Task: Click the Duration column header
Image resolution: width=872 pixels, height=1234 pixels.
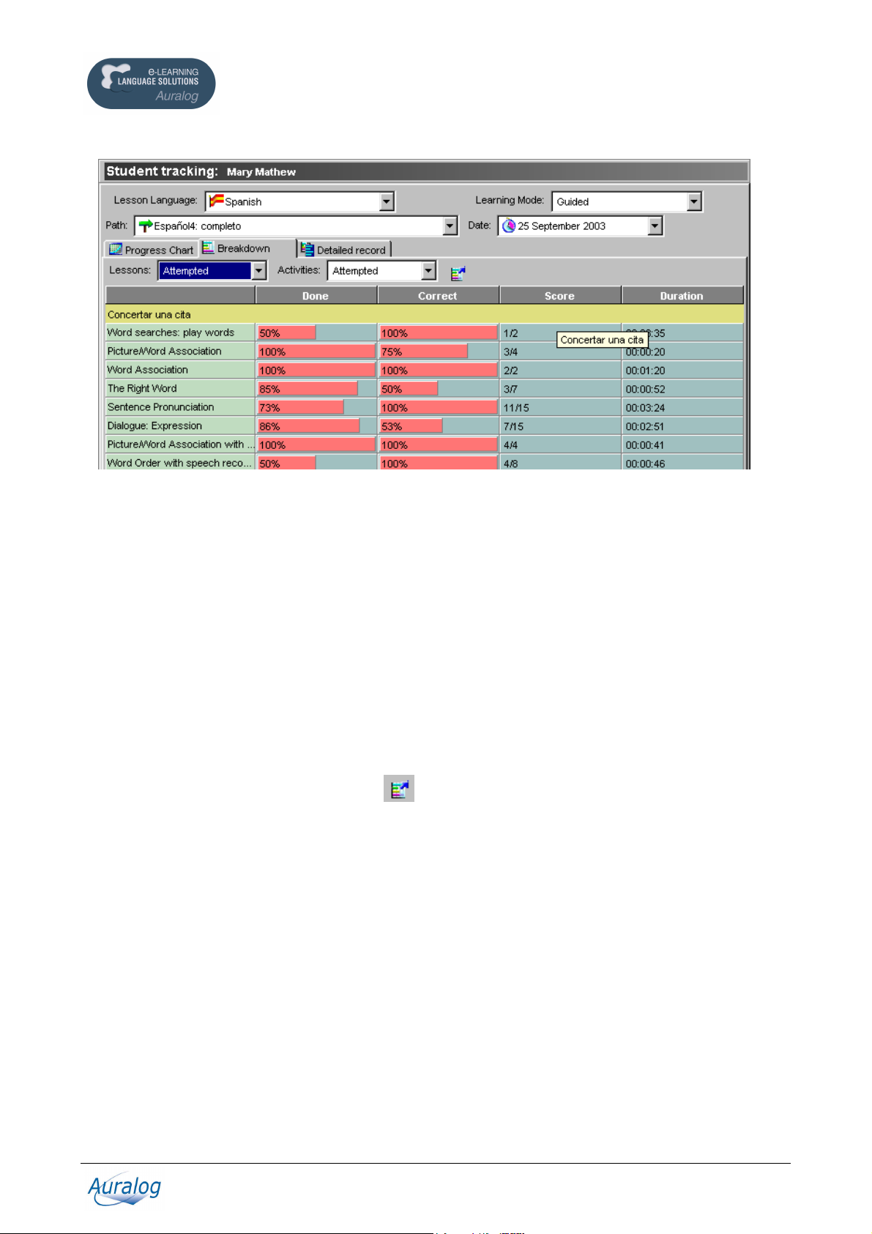Action: coord(682,295)
